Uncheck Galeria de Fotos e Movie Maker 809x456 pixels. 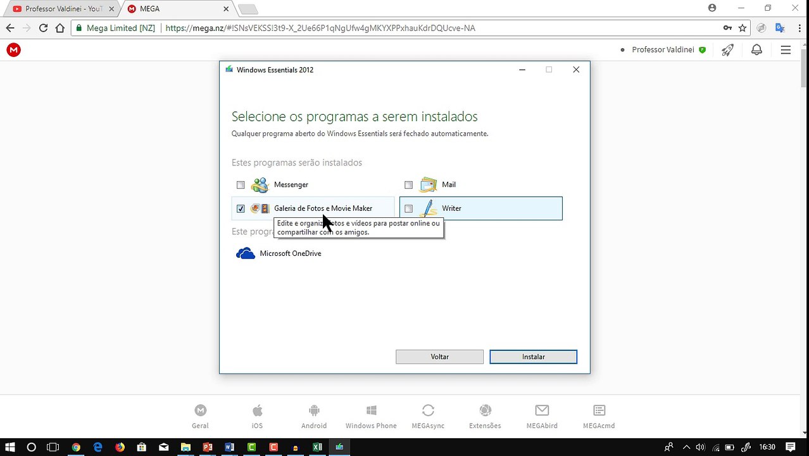coord(241,208)
